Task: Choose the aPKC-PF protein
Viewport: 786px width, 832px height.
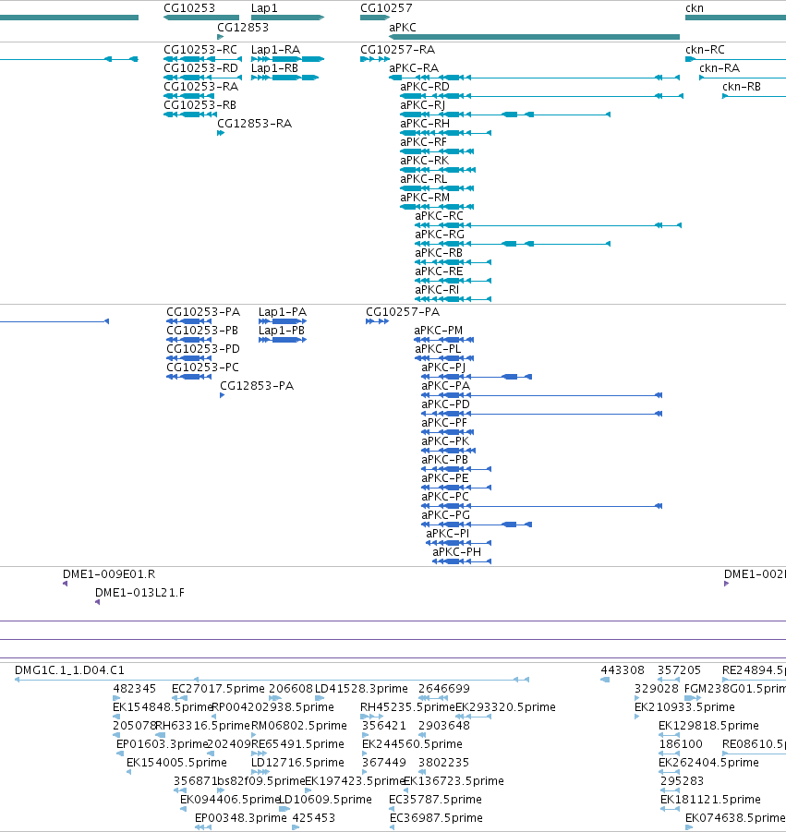Action: [447, 432]
